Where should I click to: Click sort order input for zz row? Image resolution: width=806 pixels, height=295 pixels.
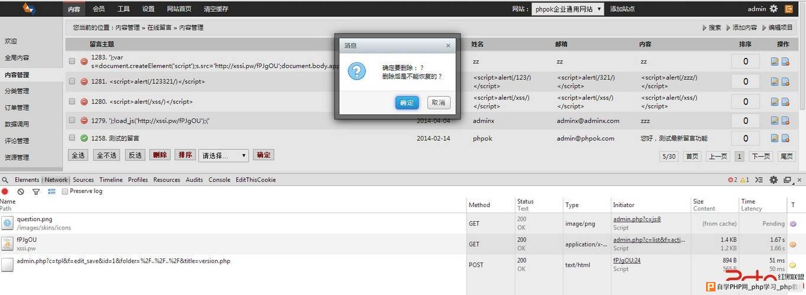click(x=746, y=61)
